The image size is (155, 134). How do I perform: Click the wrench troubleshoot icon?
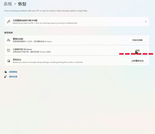tap(9, 22)
